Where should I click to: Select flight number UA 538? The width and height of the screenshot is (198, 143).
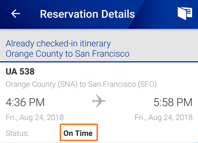pyautogui.click(x=20, y=71)
